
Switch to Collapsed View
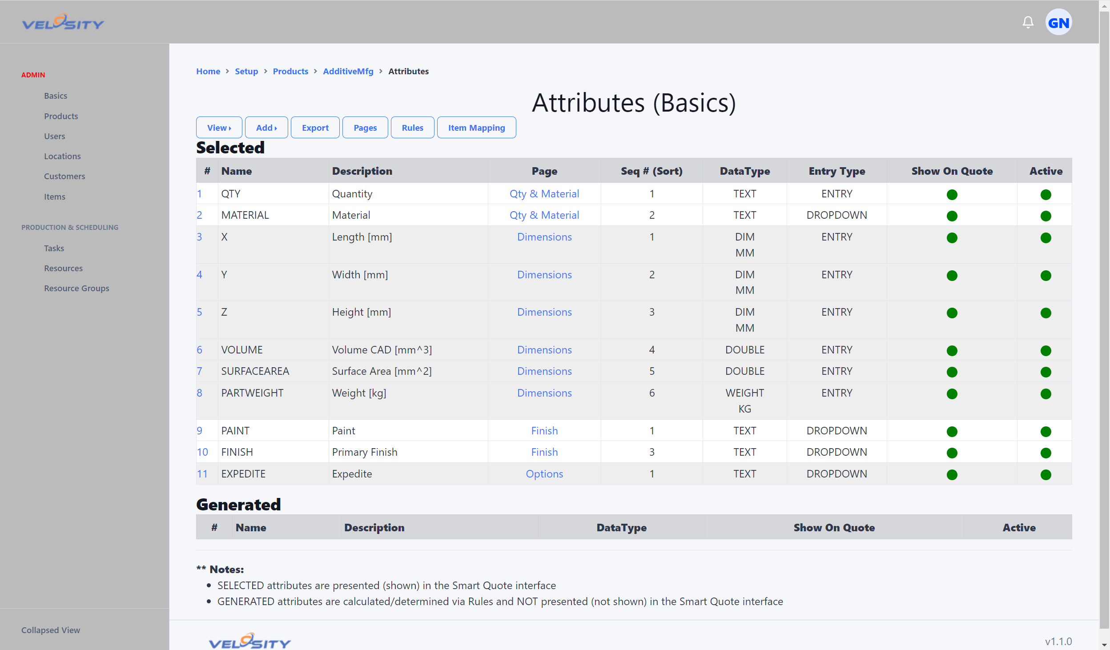(x=51, y=630)
